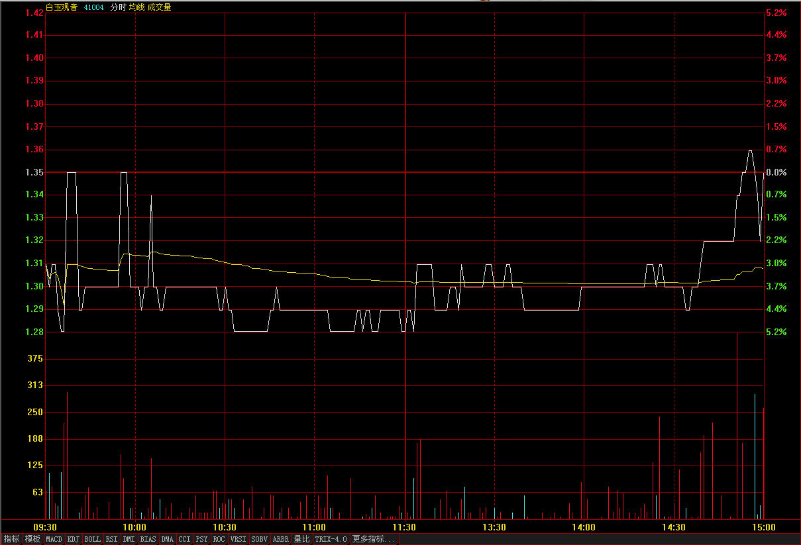This screenshot has width=801, height=545.
Task: Click the 1.35 baseline price label
Action: pyautogui.click(x=34, y=172)
